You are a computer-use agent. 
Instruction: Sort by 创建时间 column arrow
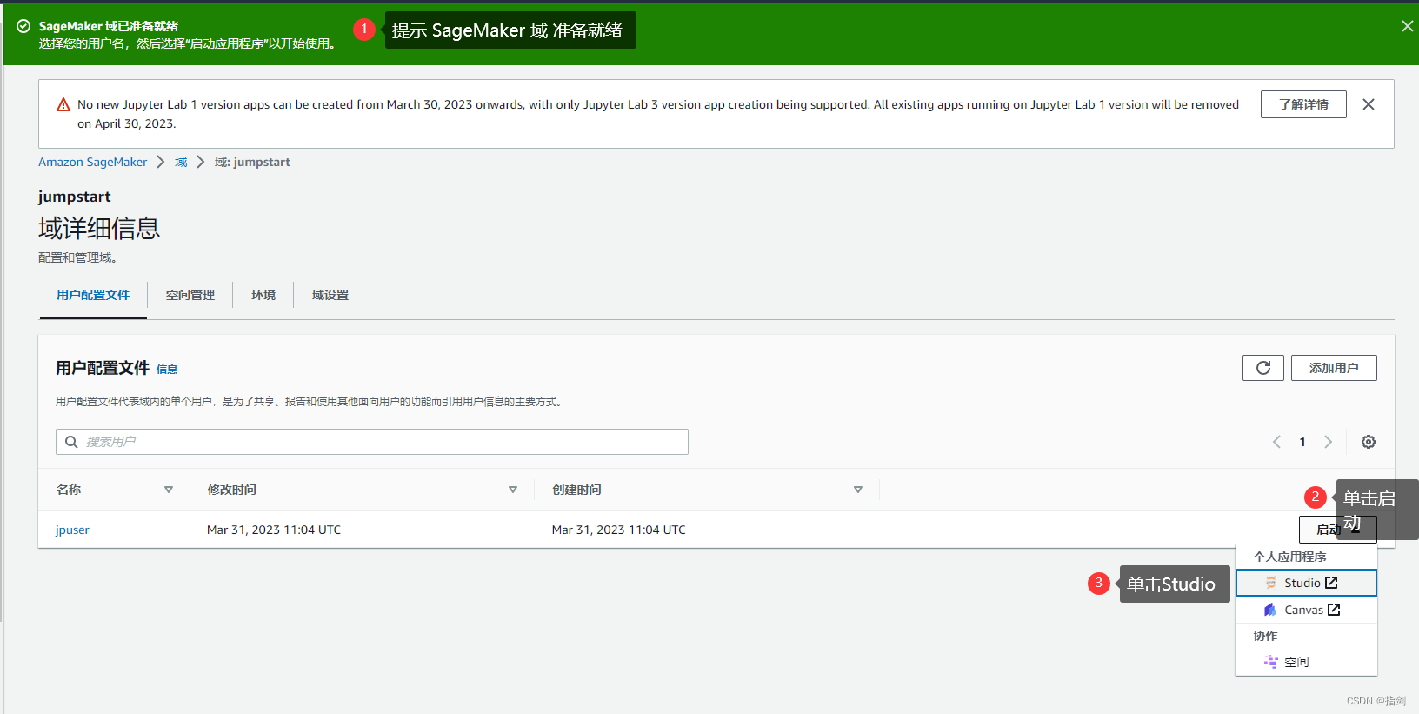tap(858, 490)
